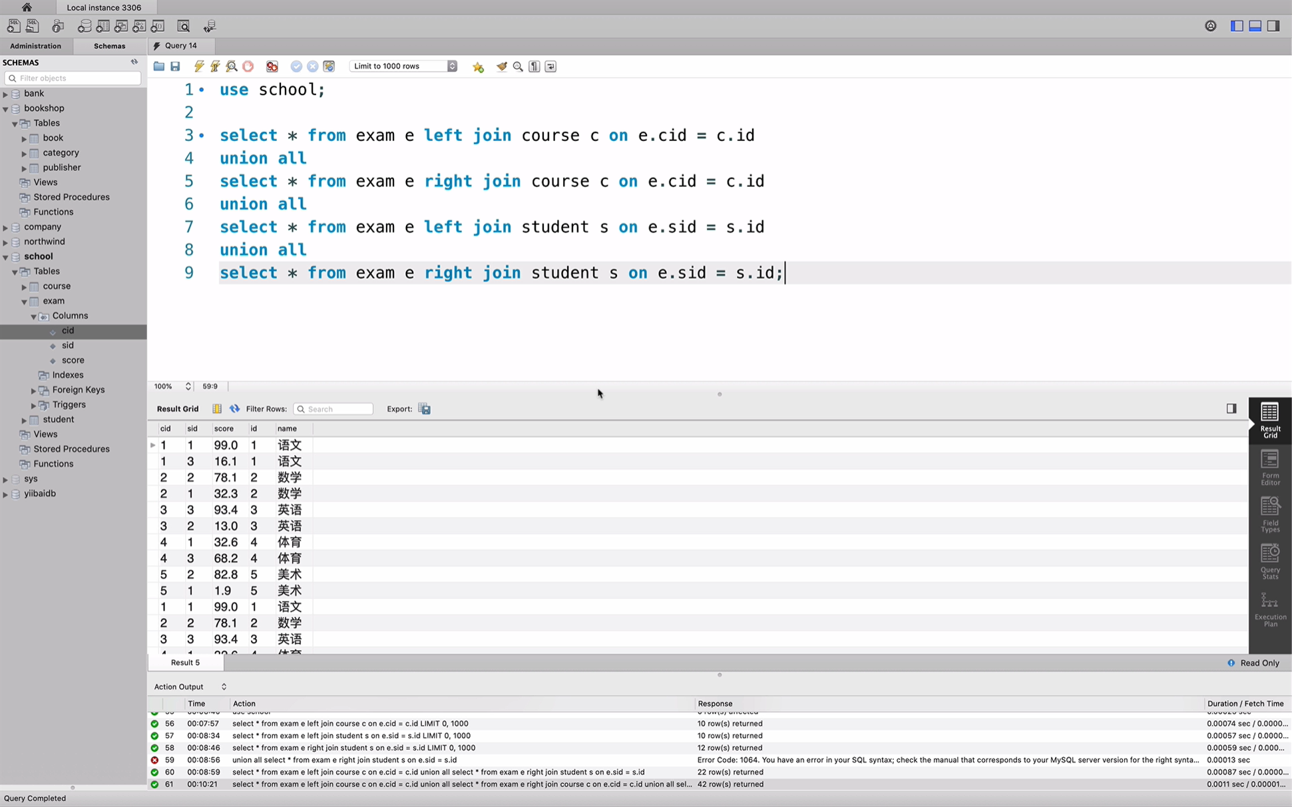Stop the executing query
1292x807 pixels.
tap(248, 67)
